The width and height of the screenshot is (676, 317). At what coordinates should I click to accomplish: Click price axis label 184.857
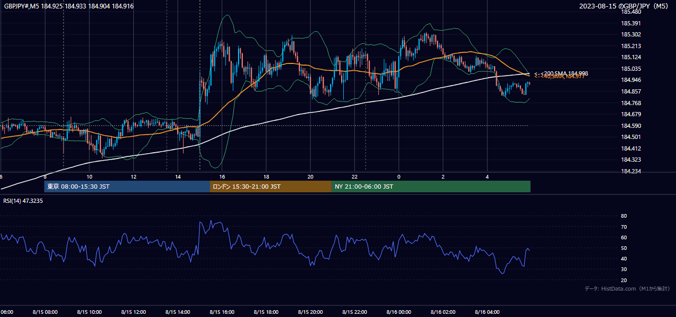(630, 91)
